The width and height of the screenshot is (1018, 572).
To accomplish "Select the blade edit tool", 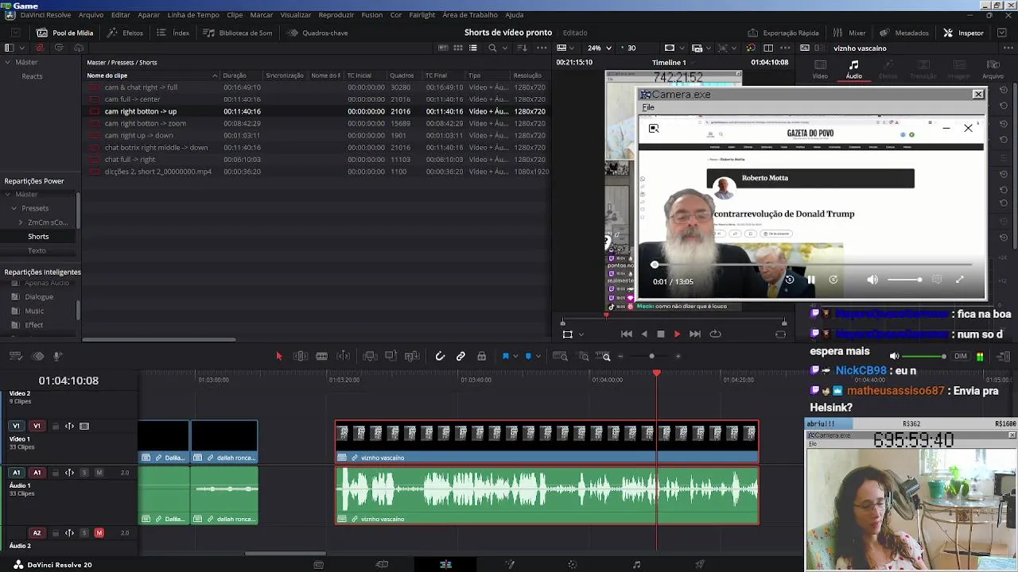I will coord(321,356).
